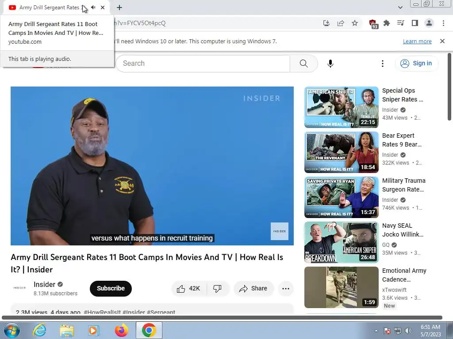Close the Army Drill Sergeant tab
This screenshot has width=453, height=339.
click(x=103, y=8)
